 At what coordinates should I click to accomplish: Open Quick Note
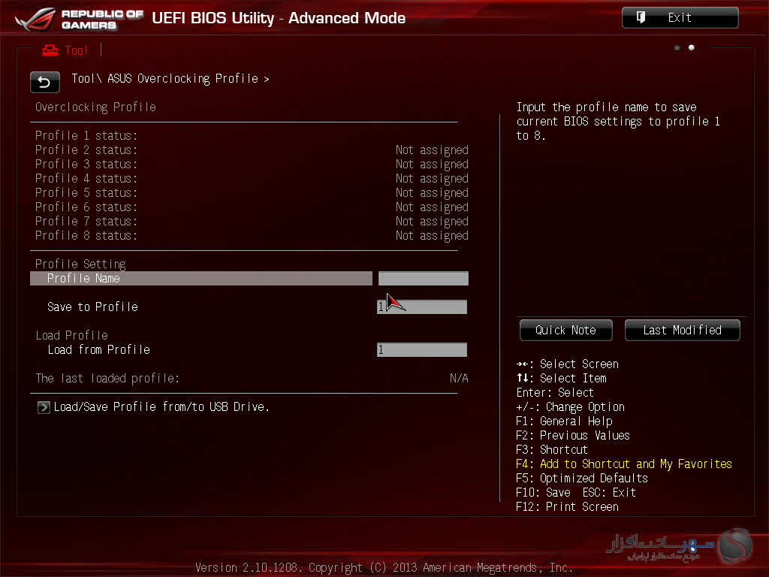tap(565, 331)
